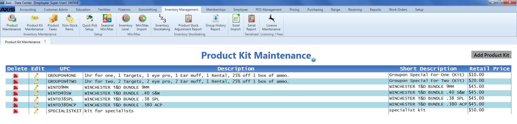517x124 pixels.
Task: Edit the WINTD40SW kit
Action: click(x=36, y=93)
